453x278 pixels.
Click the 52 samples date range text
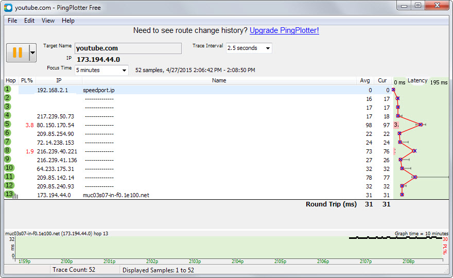195,70
